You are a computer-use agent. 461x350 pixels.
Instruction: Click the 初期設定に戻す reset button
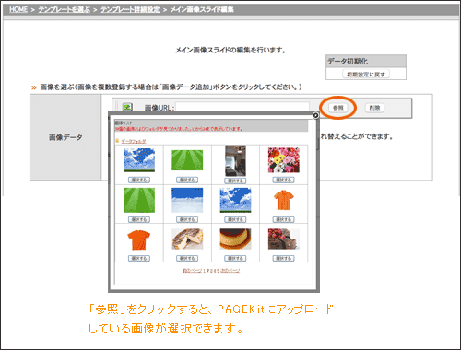366,74
